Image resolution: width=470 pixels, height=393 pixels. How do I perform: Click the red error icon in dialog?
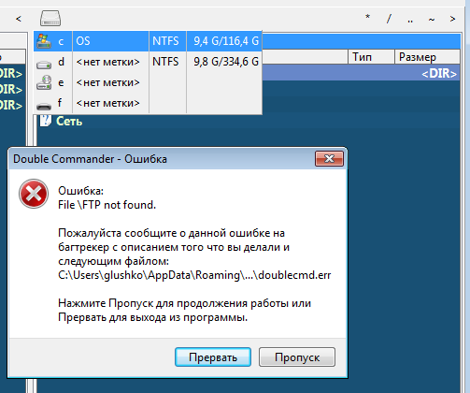(x=34, y=194)
